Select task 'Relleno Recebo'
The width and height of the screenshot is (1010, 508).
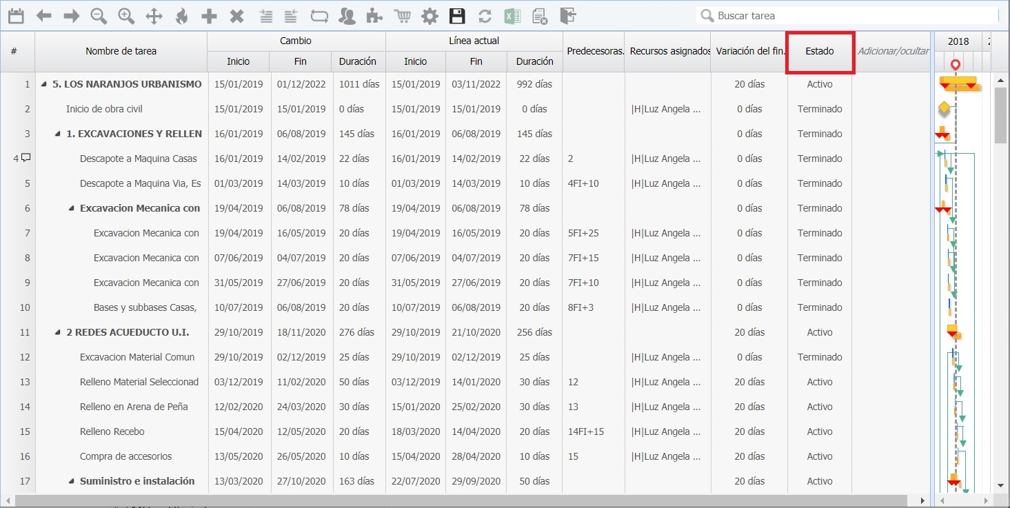click(x=112, y=431)
